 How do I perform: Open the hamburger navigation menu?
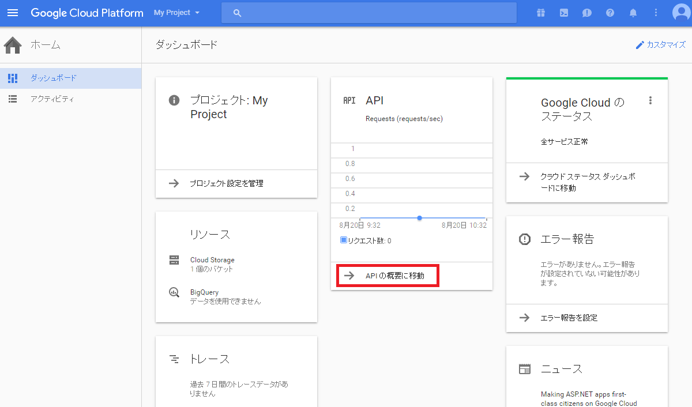[13, 13]
